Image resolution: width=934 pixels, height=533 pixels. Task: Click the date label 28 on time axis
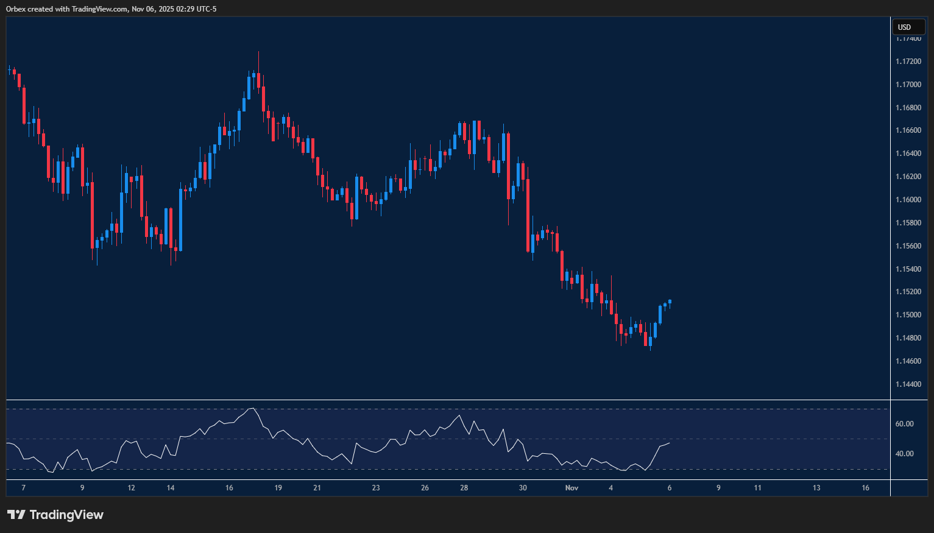463,488
